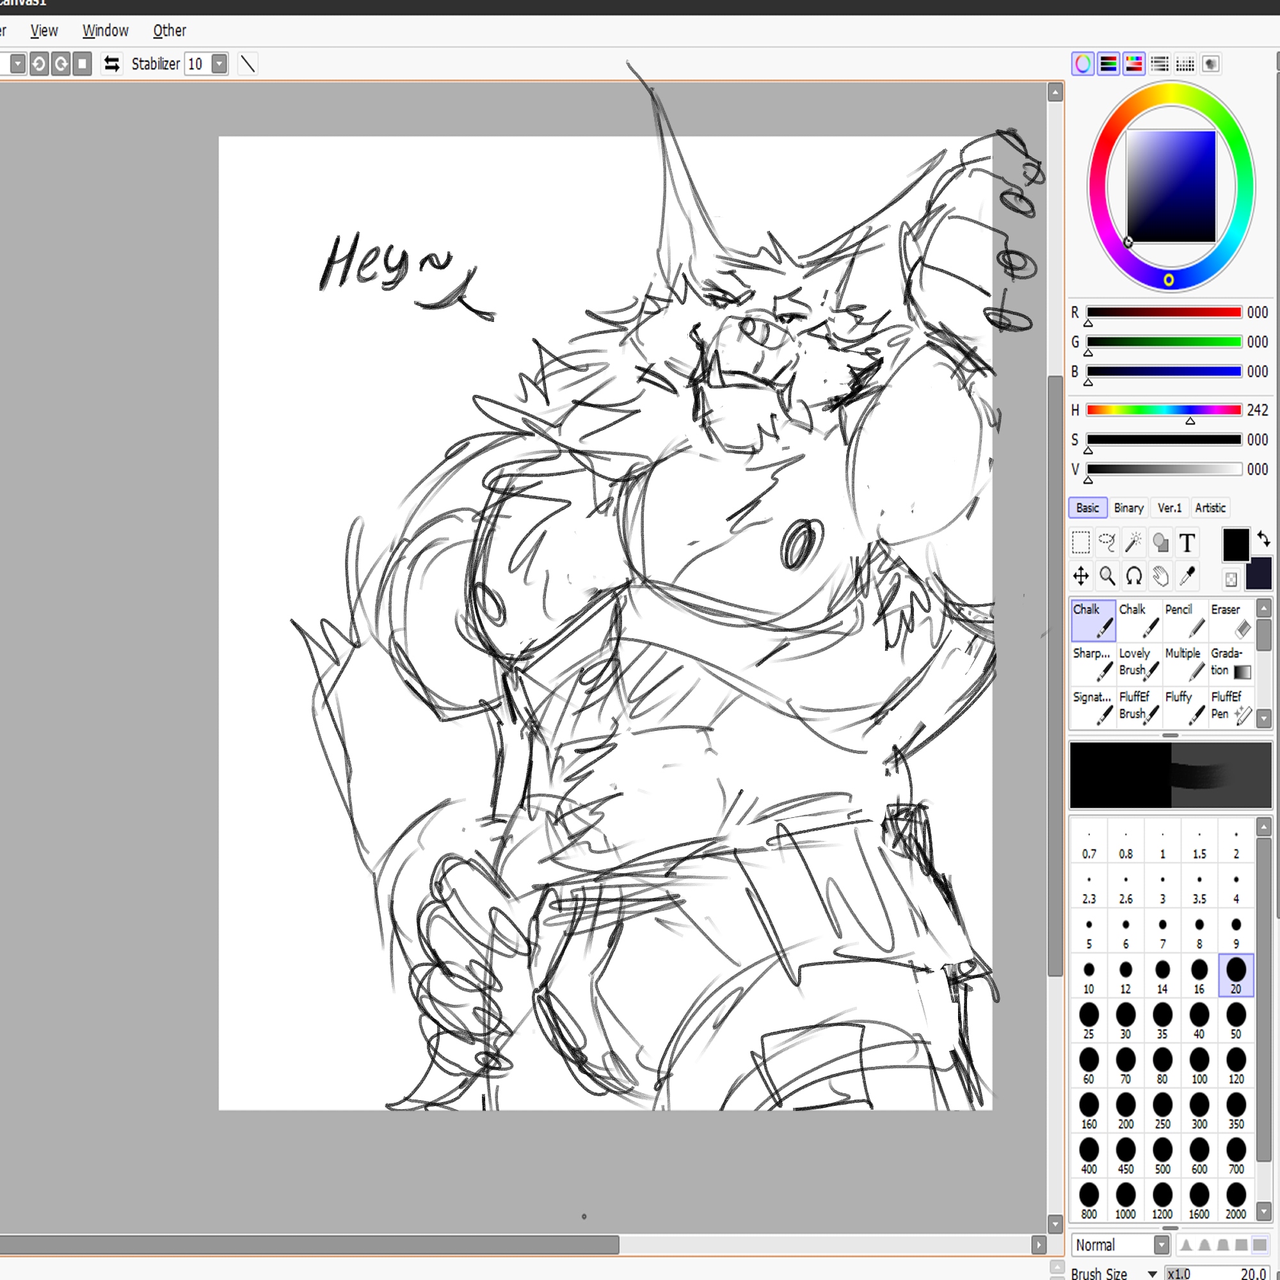This screenshot has height=1280, width=1280.
Task: Expand the Brush Size multiplier dropdown arrow
Action: [x=1153, y=1274]
